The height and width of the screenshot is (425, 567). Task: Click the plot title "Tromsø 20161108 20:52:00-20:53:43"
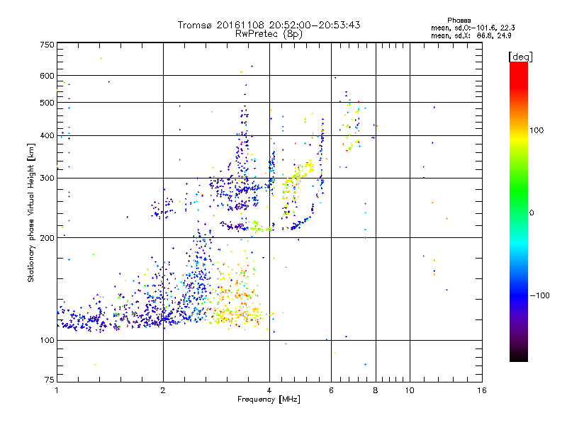(x=269, y=25)
